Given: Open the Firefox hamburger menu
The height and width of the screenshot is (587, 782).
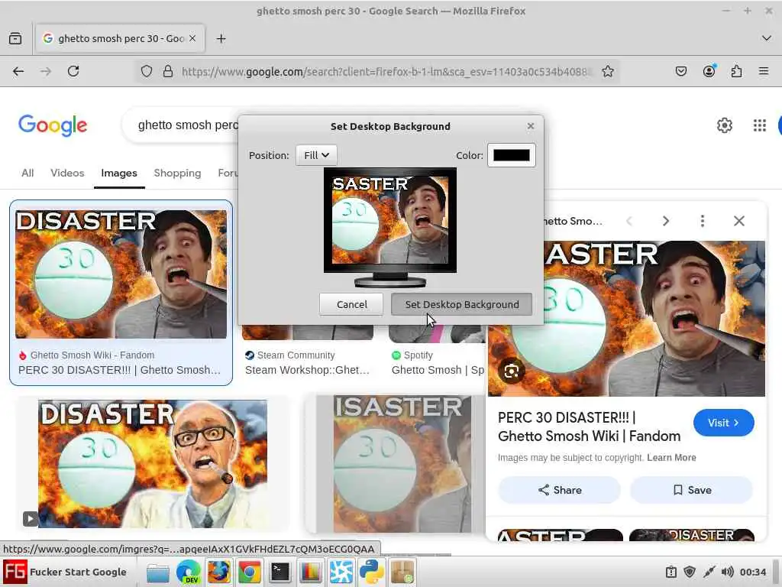Looking at the screenshot, I should coord(764,71).
